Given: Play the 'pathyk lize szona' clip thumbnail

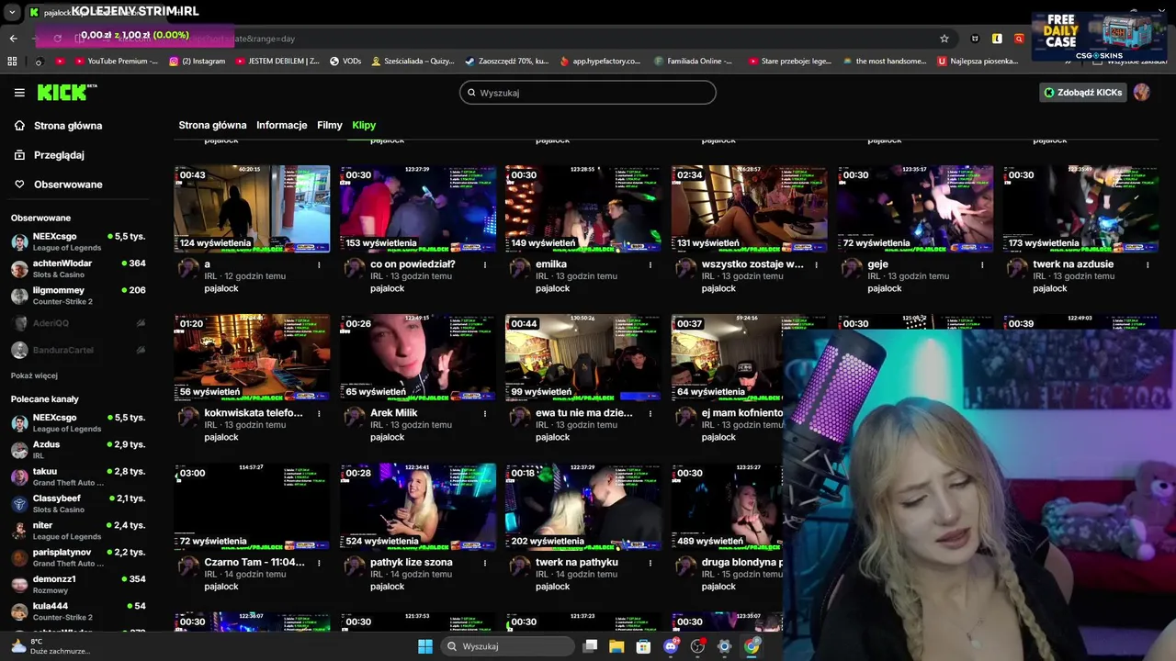Looking at the screenshot, I should (x=418, y=507).
